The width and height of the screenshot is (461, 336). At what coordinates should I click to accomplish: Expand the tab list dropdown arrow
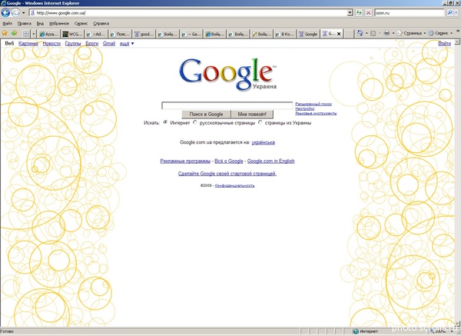point(34,34)
